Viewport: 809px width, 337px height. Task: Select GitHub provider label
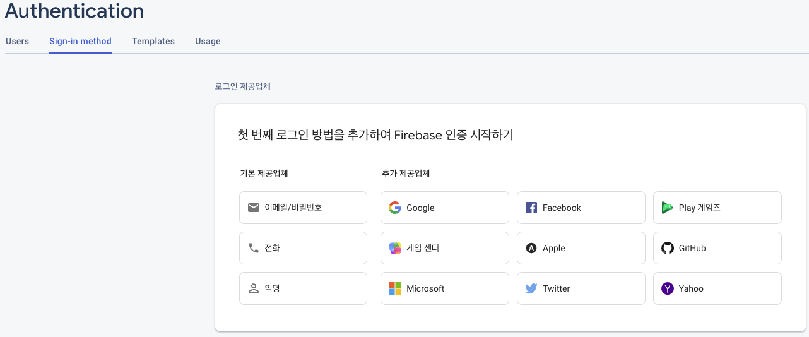(692, 248)
